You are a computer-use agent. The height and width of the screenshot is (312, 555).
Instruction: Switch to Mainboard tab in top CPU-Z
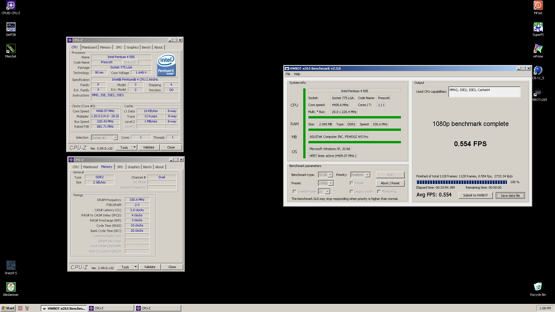tap(89, 47)
